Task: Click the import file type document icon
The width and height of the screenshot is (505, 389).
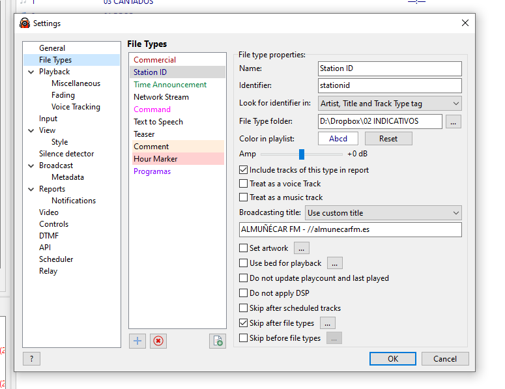Action: point(217,341)
